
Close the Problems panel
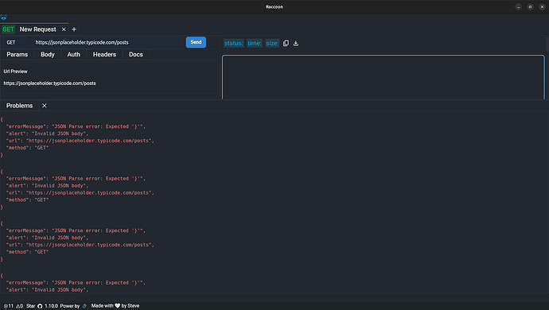pos(44,106)
